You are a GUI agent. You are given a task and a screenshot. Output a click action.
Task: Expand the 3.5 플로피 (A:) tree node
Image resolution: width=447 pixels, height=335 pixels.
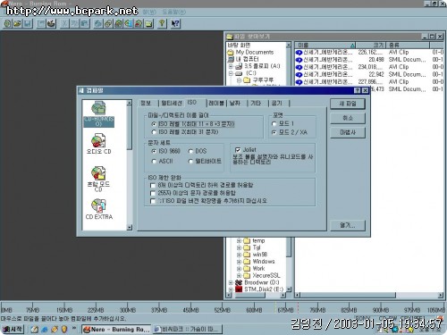click(x=231, y=66)
